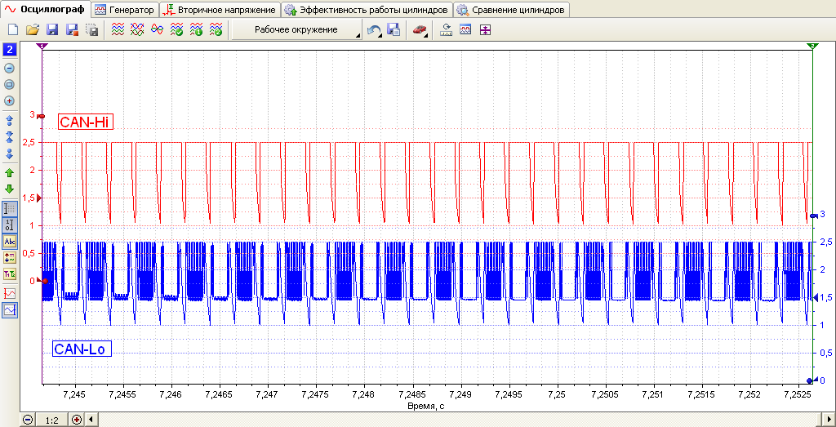Open Эффективность работы цилиндров tab
Screen dimensions: 836x427
point(367,10)
